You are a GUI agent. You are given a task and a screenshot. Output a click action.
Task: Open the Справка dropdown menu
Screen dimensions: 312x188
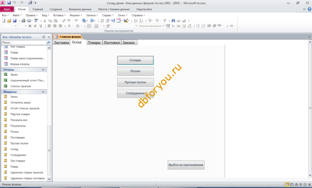pyautogui.click(x=138, y=15)
